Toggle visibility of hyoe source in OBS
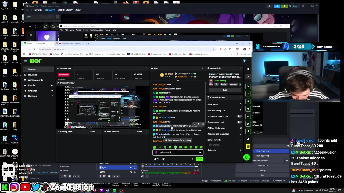 pyautogui.click(x=131, y=168)
